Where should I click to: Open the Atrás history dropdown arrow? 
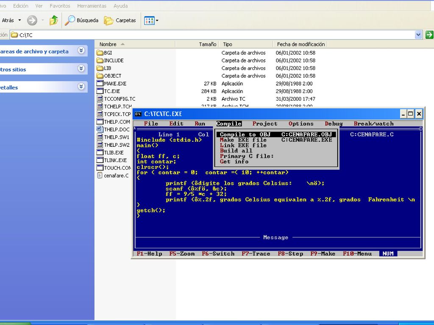[19, 20]
